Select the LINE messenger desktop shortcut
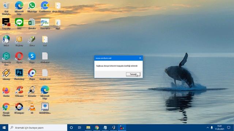The width and height of the screenshot is (234, 131). [x=19, y=24]
